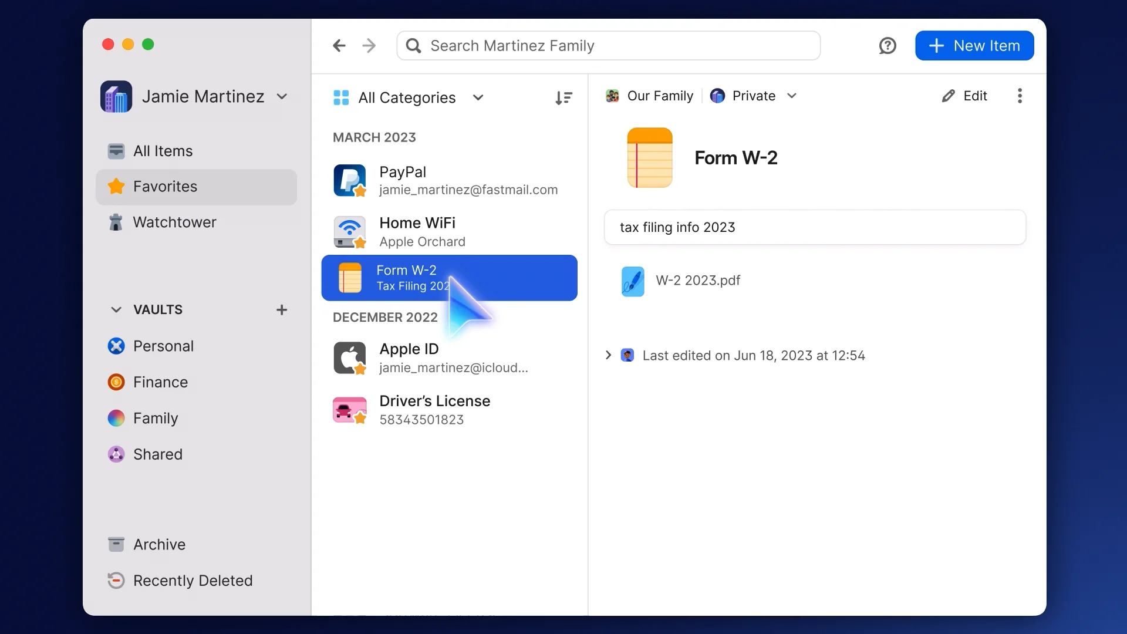1127x634 pixels.
Task: Open the W-2 2023.pdf attachment
Action: coord(697,281)
